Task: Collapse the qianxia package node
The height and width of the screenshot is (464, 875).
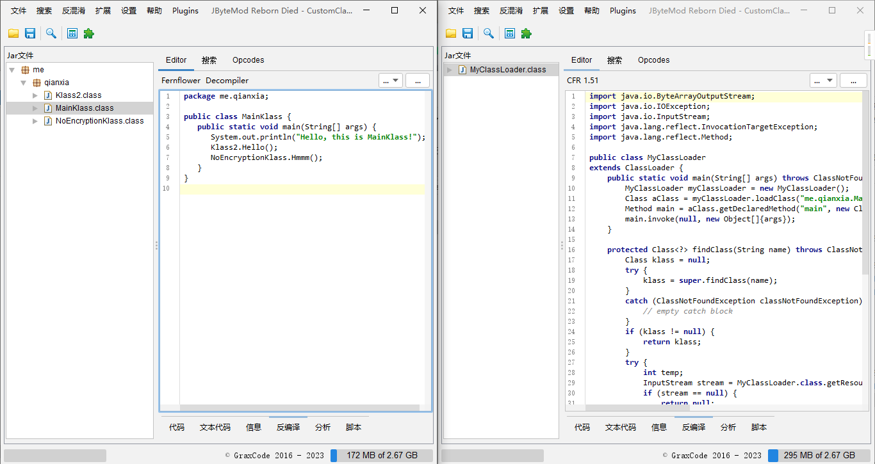Action: [x=24, y=83]
